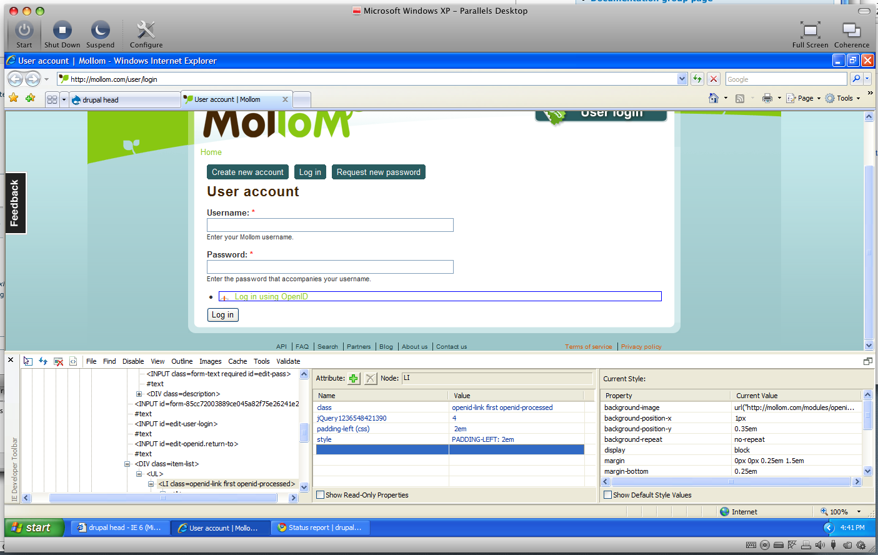
Task: Open the Validate menu
Action: (288, 361)
